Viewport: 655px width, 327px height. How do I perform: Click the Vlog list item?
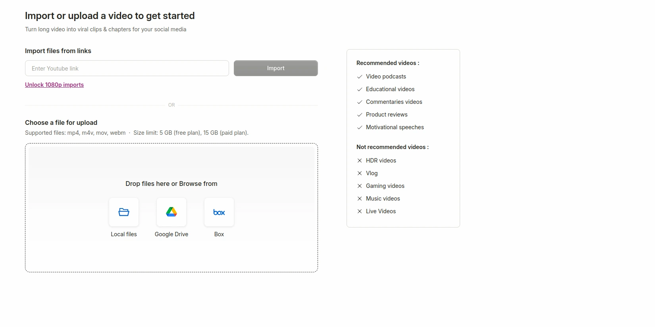coord(372,173)
